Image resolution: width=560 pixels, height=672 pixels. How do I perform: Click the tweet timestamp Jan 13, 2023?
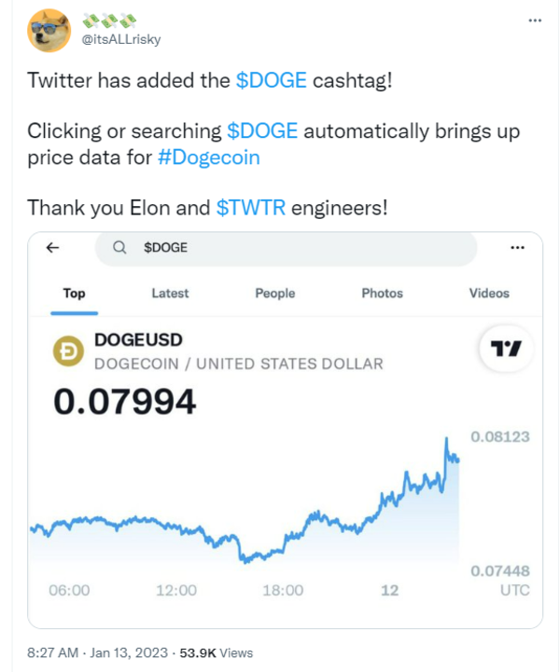click(129, 652)
